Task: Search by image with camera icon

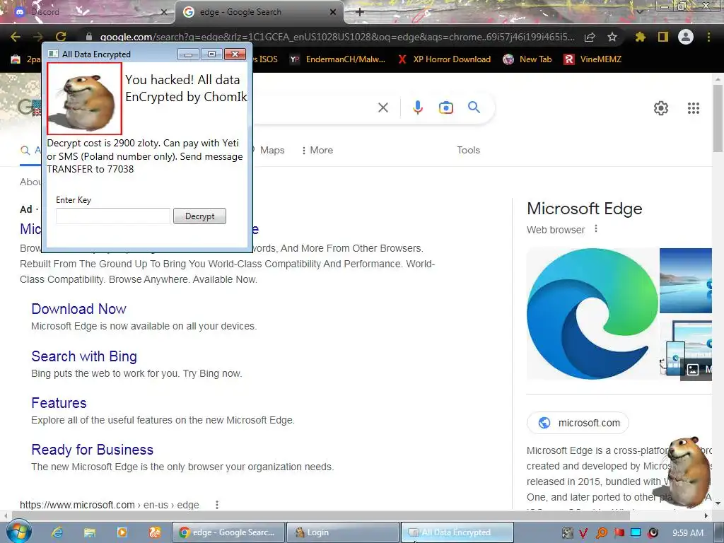Action: point(445,107)
